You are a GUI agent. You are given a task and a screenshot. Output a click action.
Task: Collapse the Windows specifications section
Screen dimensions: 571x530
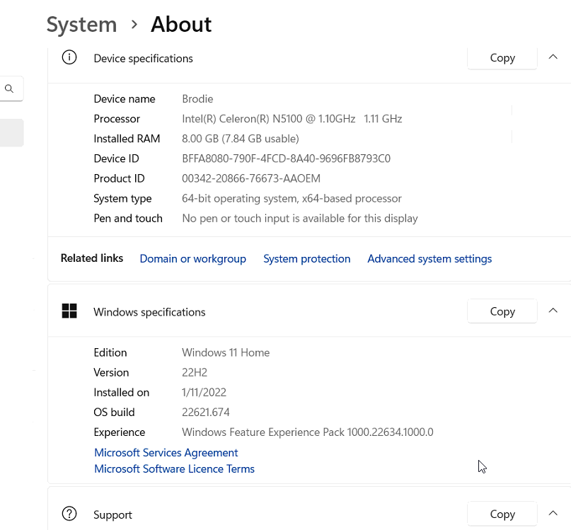(553, 311)
